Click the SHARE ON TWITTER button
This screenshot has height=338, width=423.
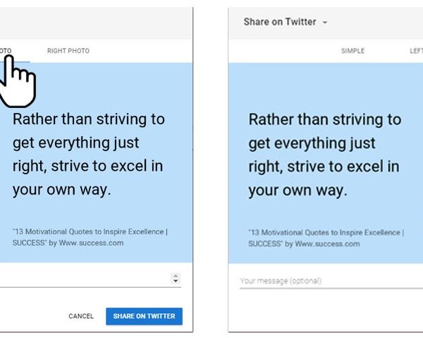pyautogui.click(x=144, y=316)
